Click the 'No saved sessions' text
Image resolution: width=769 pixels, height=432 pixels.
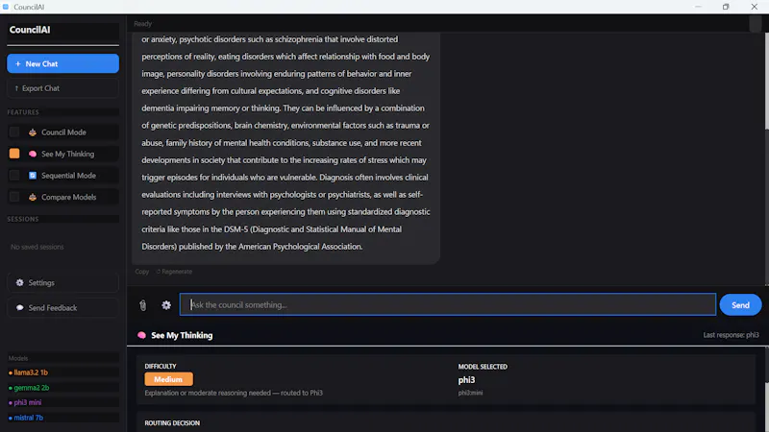pos(37,247)
